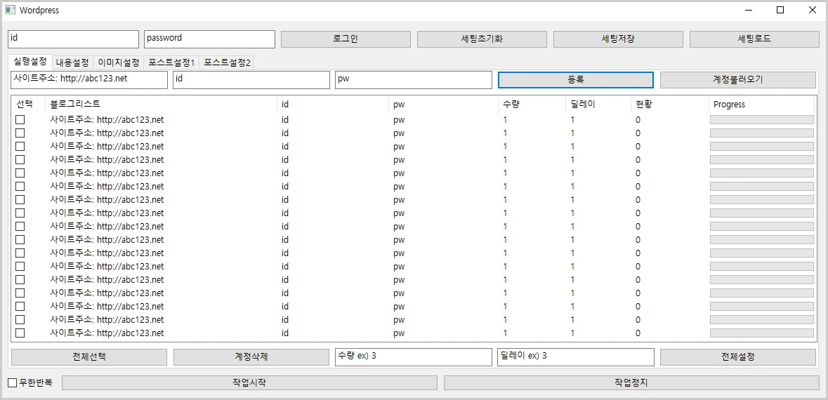Screen dimensions: 828x400
Task: Click the 딜레이 ex) 3 input field
Action: (576, 356)
